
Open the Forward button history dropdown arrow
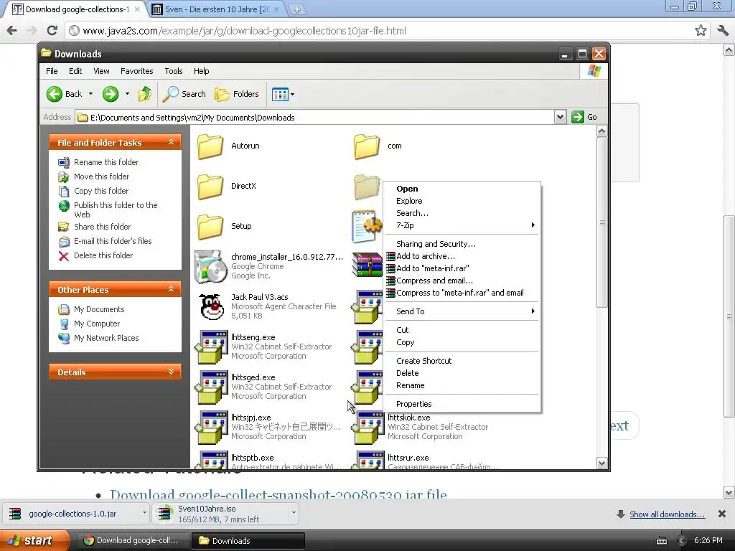coord(128,94)
